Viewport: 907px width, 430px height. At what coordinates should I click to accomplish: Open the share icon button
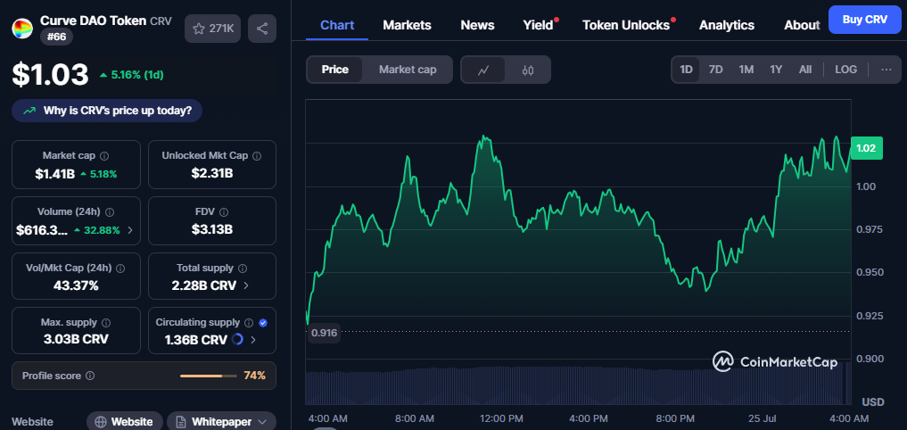pyautogui.click(x=262, y=29)
